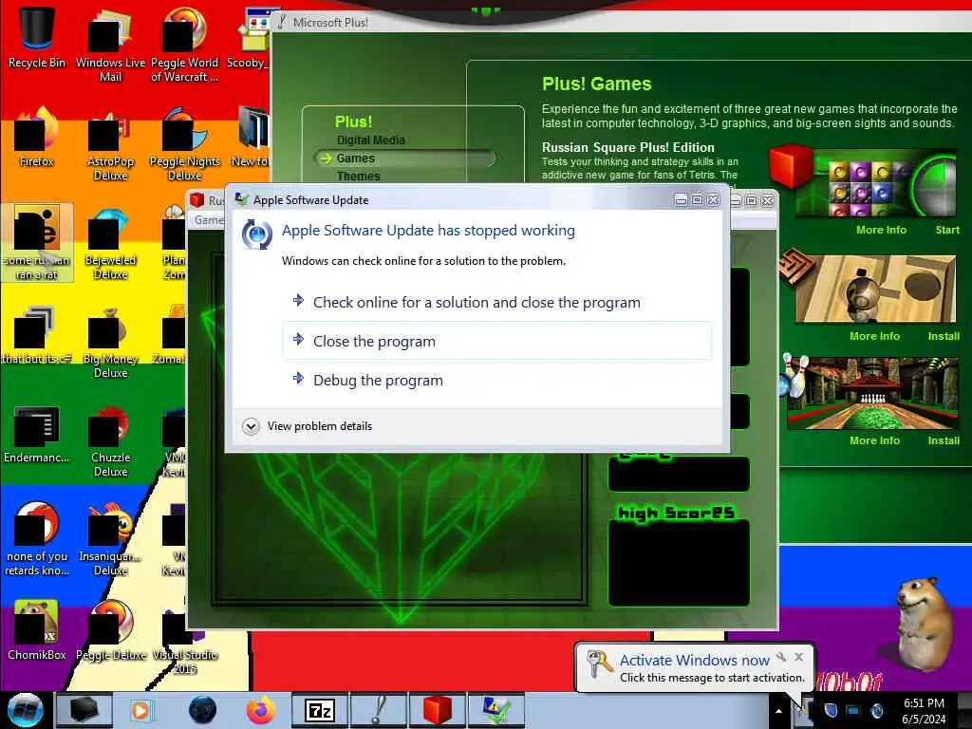972x729 pixels.
Task: Expand View problem details
Action: coord(308,426)
